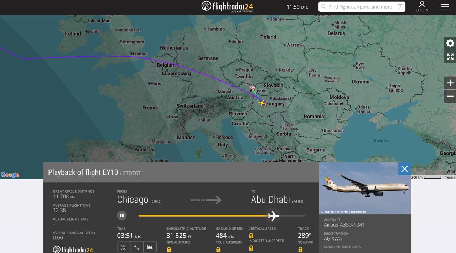Open map settings gear icon
456x253 pixels.
(x=450, y=43)
